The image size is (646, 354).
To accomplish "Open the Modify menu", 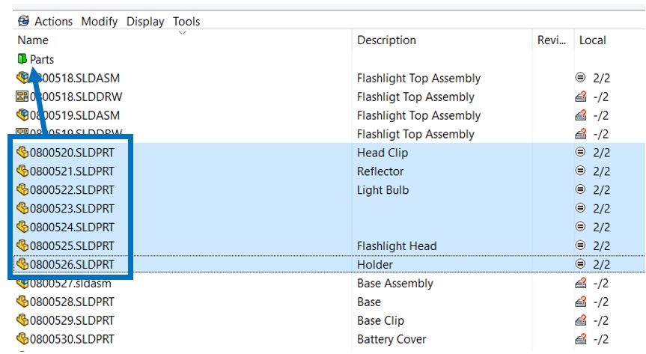I will click(99, 21).
